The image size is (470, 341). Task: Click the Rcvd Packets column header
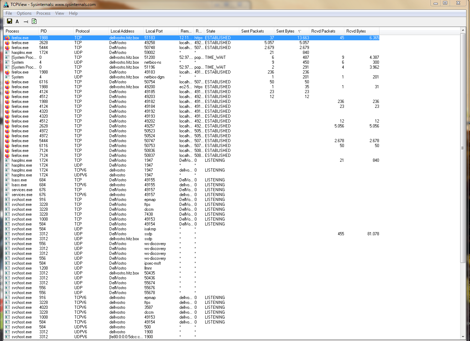pos(326,31)
